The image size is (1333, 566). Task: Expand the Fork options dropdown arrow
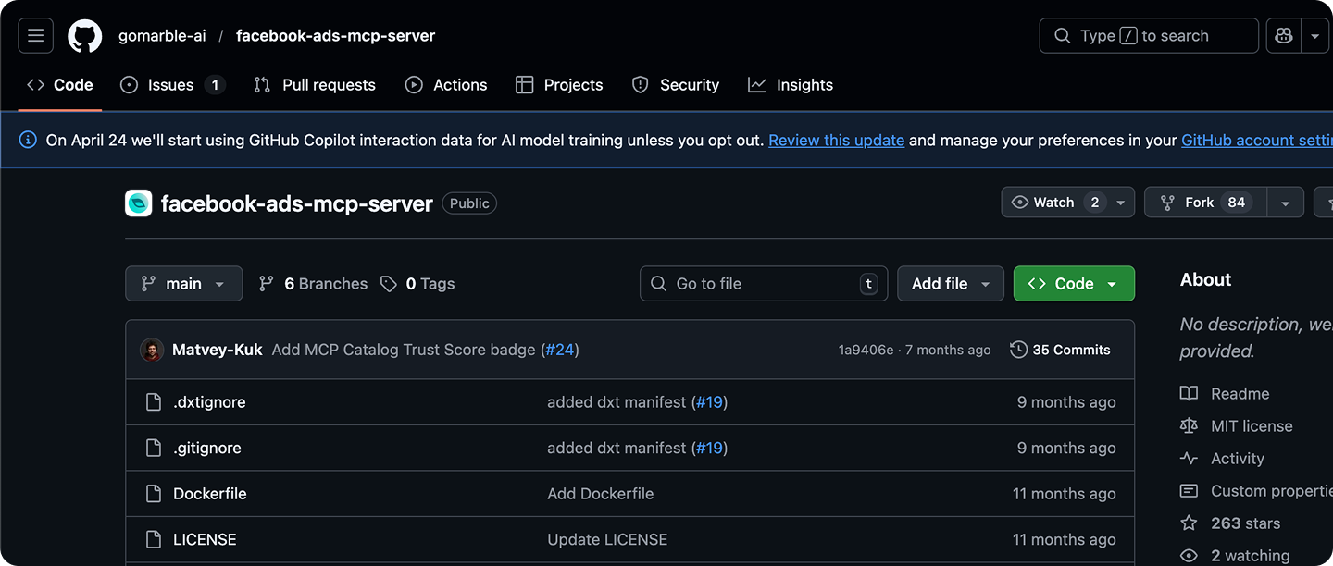click(1285, 203)
